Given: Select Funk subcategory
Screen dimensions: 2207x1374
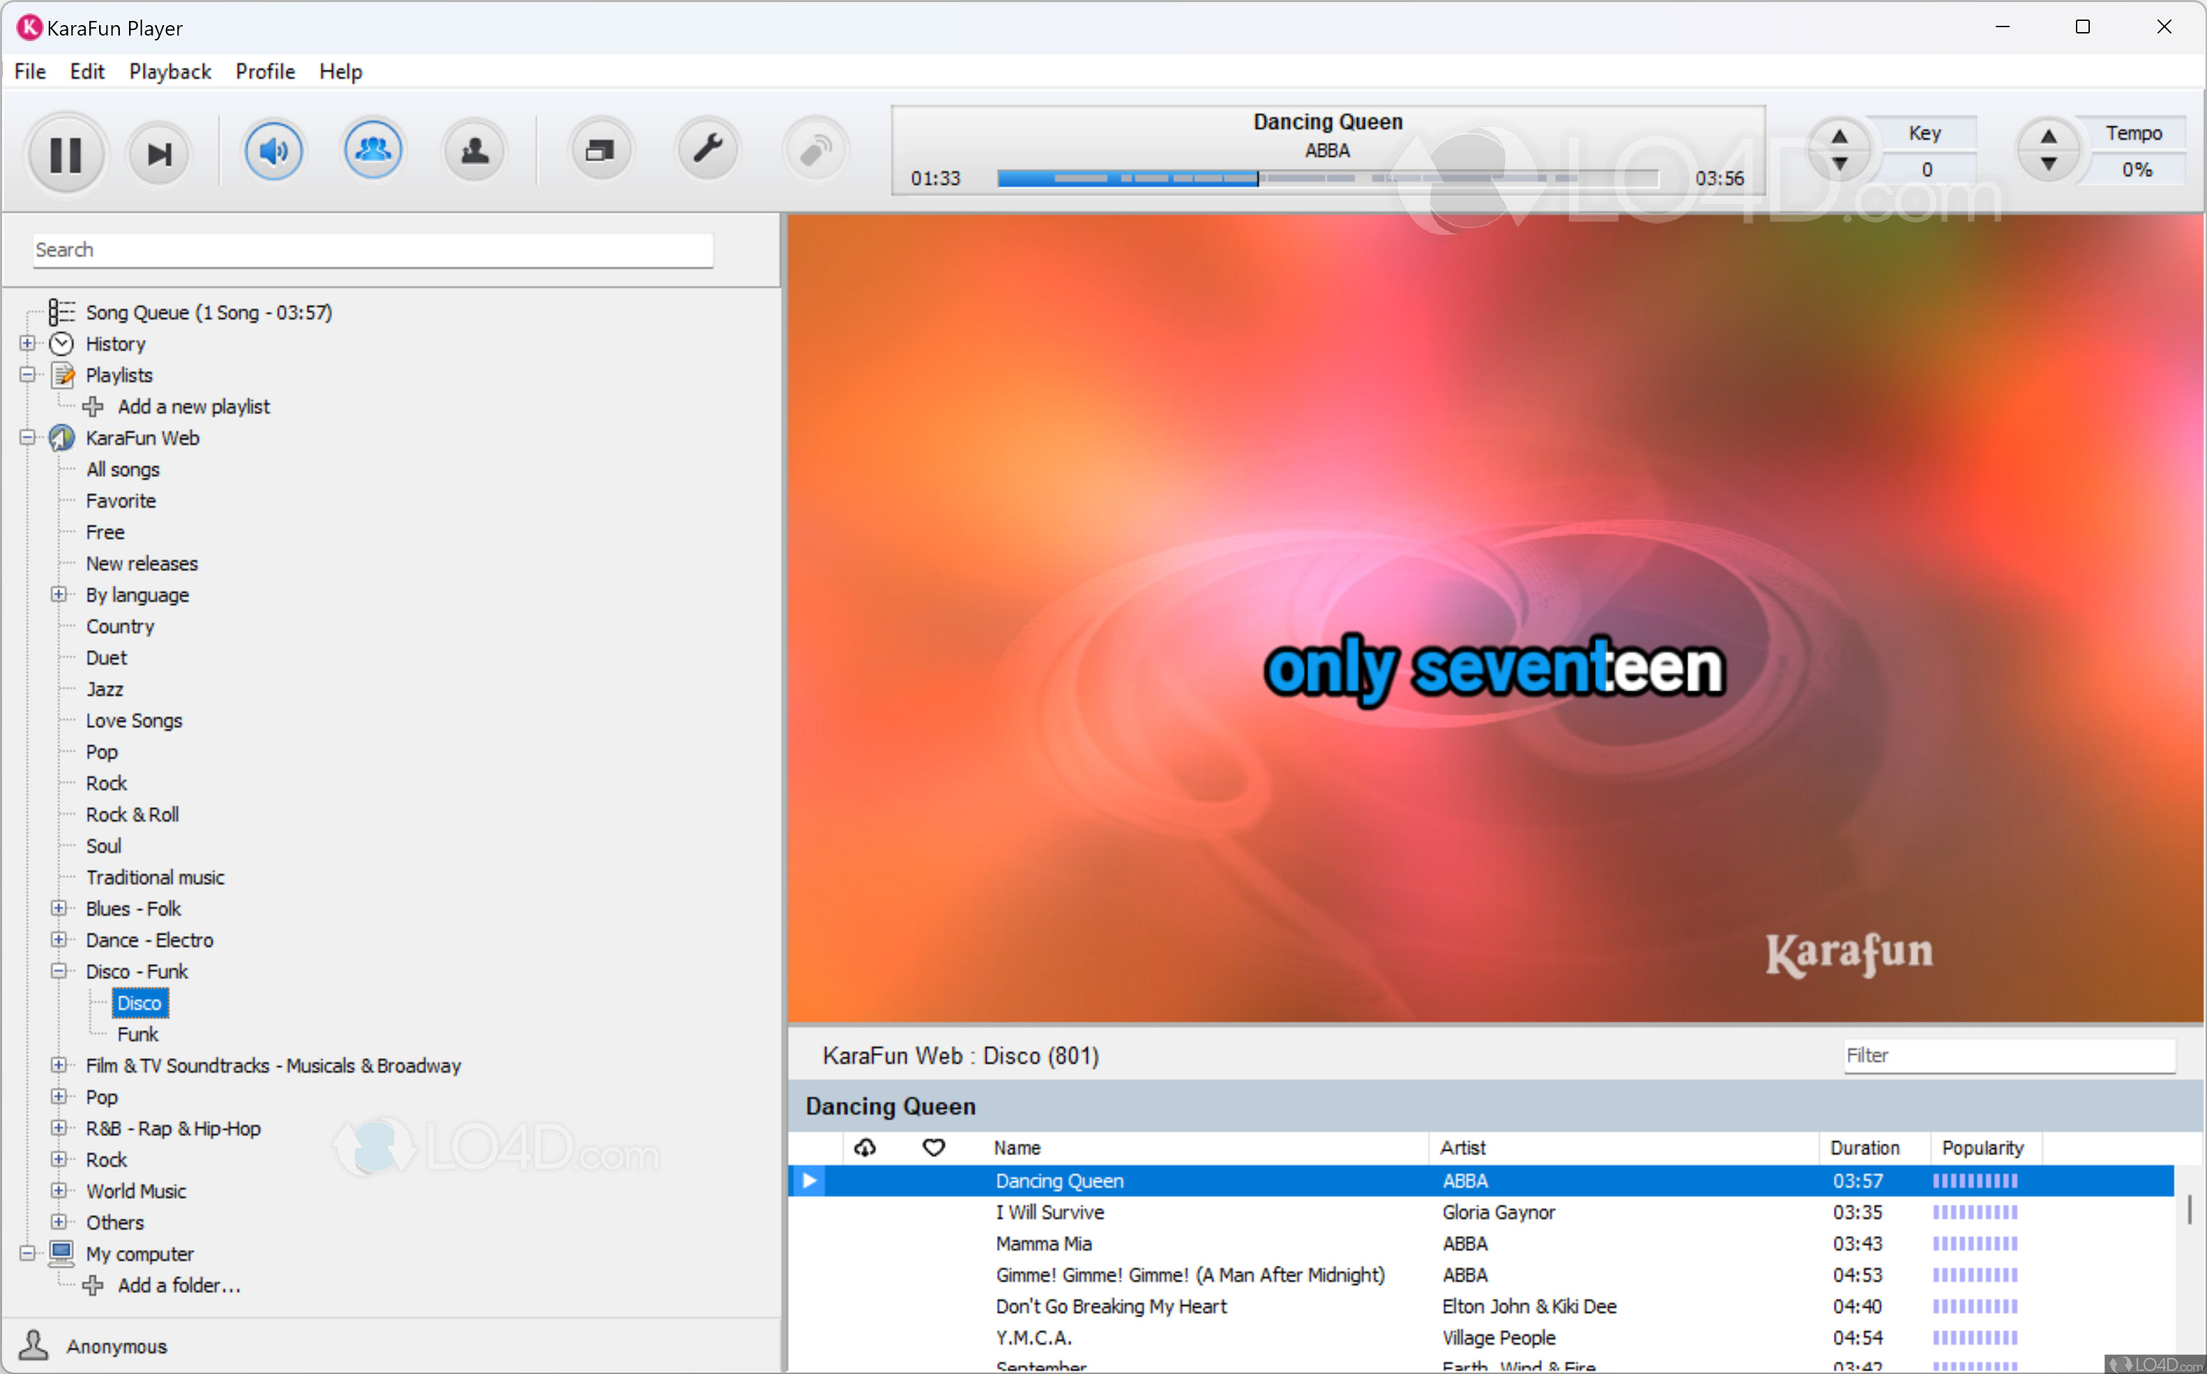Looking at the screenshot, I should (137, 1034).
